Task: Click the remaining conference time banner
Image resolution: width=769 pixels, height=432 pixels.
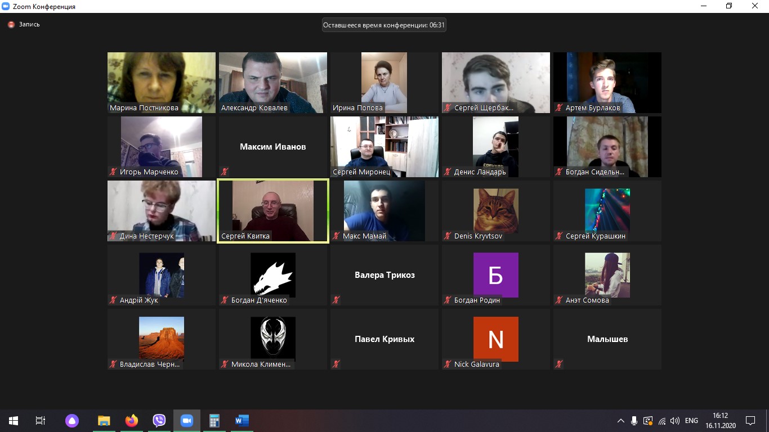Action: (x=384, y=25)
